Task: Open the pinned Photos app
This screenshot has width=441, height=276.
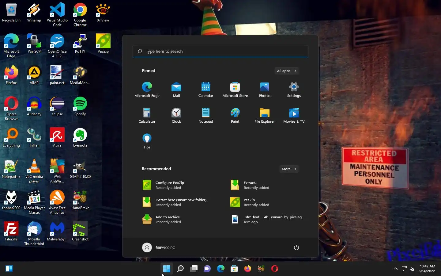Action: (x=264, y=90)
